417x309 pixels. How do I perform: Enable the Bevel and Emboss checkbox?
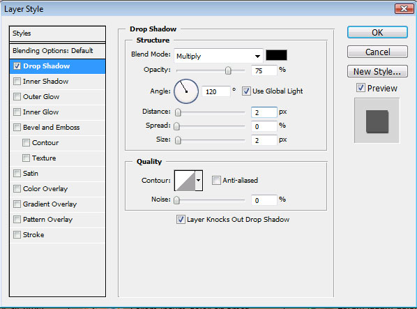[17, 128]
